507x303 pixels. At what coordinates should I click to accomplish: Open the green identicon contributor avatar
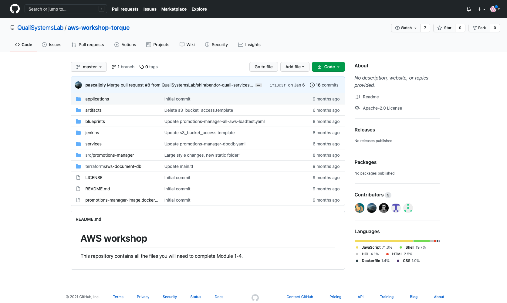pos(408,208)
